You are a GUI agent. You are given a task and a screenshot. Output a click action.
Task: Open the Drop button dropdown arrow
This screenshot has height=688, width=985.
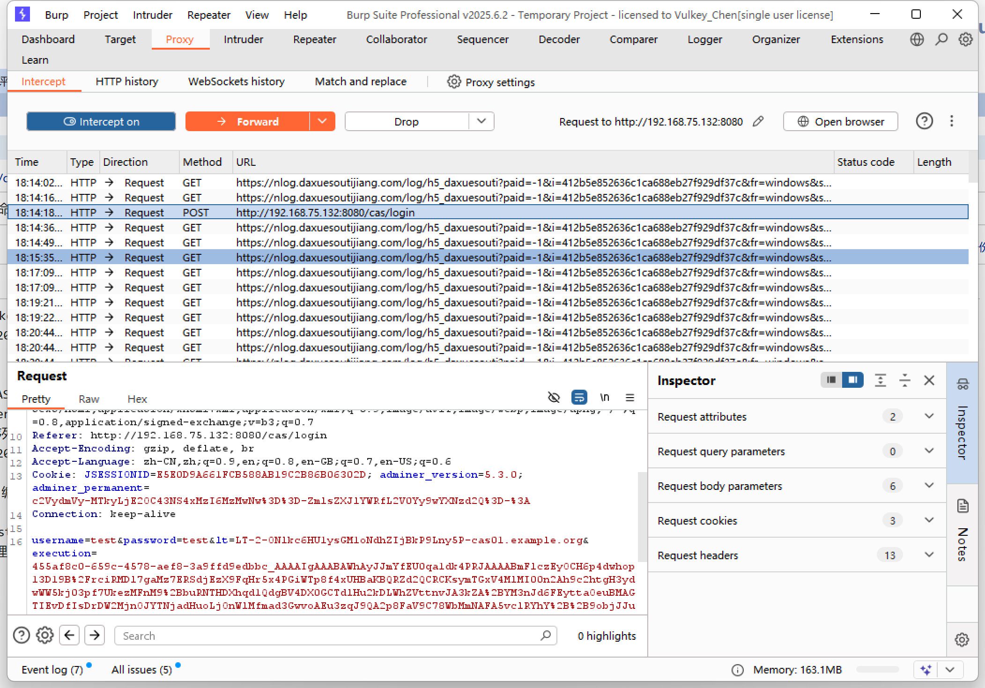(x=481, y=122)
